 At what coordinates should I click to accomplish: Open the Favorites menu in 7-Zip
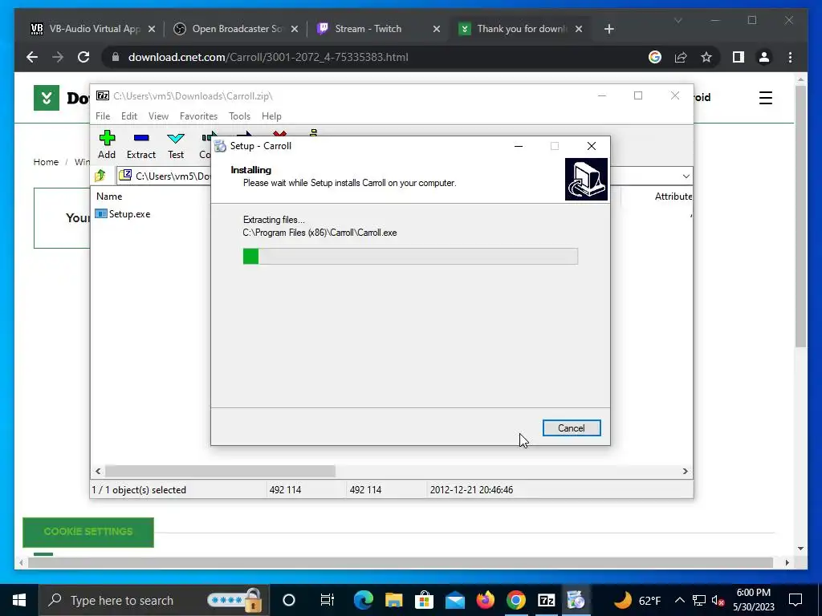(198, 116)
